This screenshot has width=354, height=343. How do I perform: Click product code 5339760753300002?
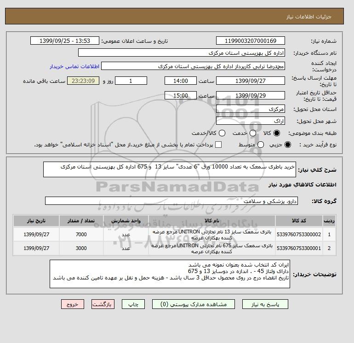[299, 234]
